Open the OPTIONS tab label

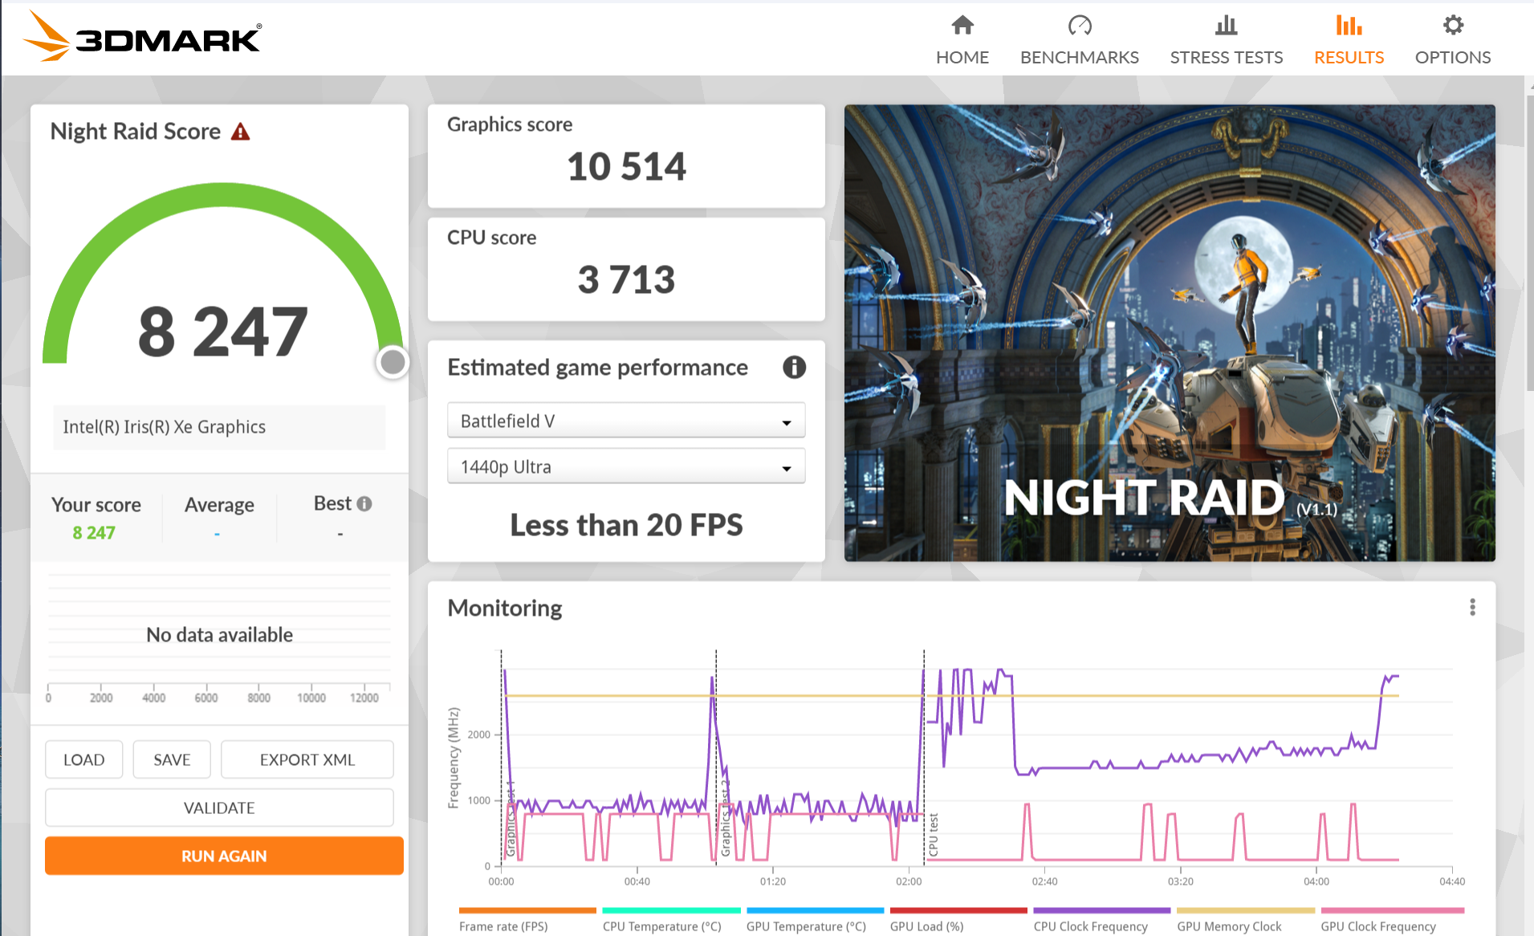[x=1453, y=57]
